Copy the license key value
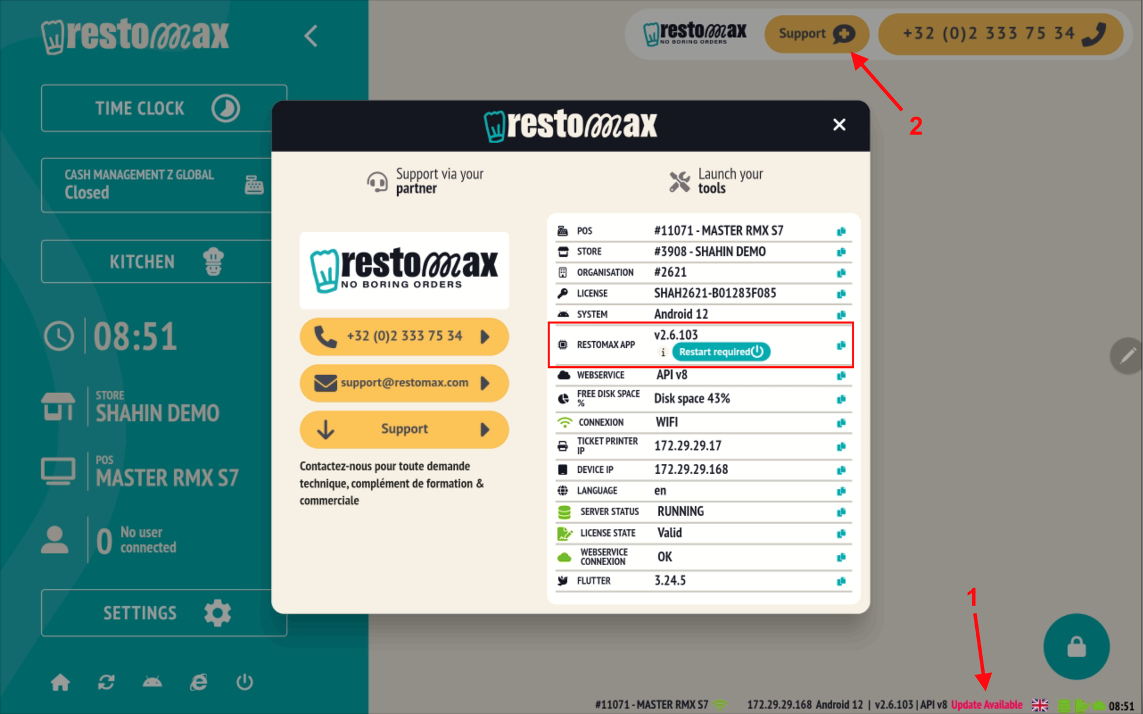The image size is (1143, 714). click(x=841, y=294)
